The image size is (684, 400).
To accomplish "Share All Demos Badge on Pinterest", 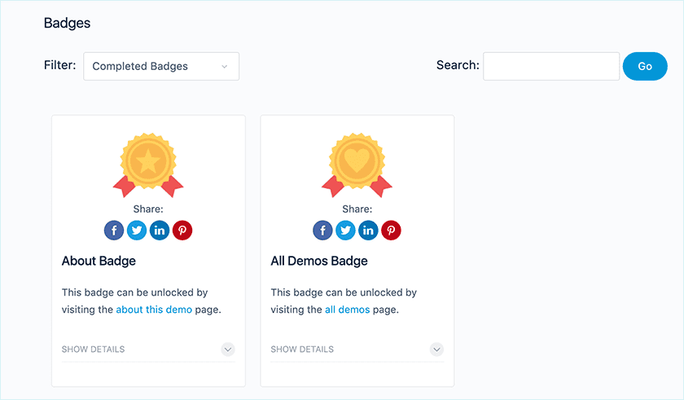I will [392, 231].
